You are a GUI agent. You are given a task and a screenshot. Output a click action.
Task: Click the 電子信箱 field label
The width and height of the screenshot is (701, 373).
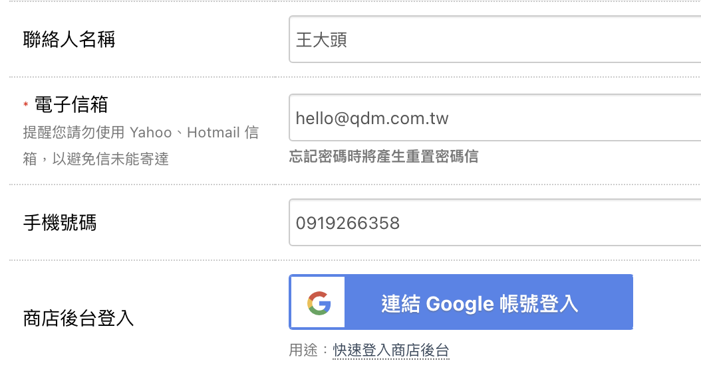pyautogui.click(x=71, y=105)
